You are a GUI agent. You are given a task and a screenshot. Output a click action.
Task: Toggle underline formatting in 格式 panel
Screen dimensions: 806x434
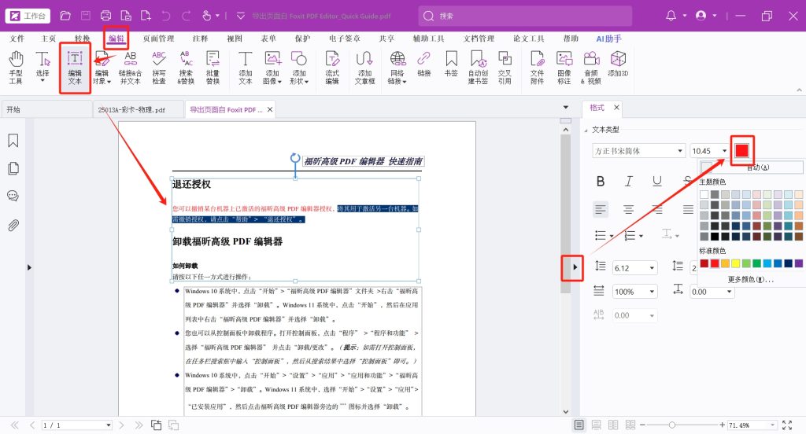pyautogui.click(x=656, y=181)
